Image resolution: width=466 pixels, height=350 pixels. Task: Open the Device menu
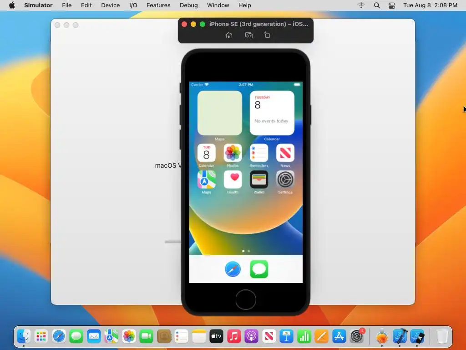(110, 5)
